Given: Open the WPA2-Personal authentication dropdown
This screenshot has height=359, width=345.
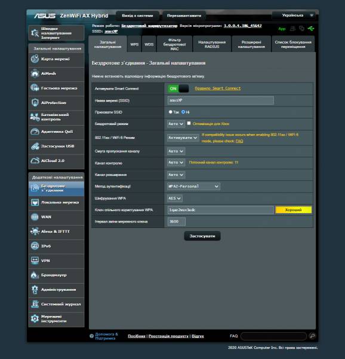Looking at the screenshot, I should 193,186.
